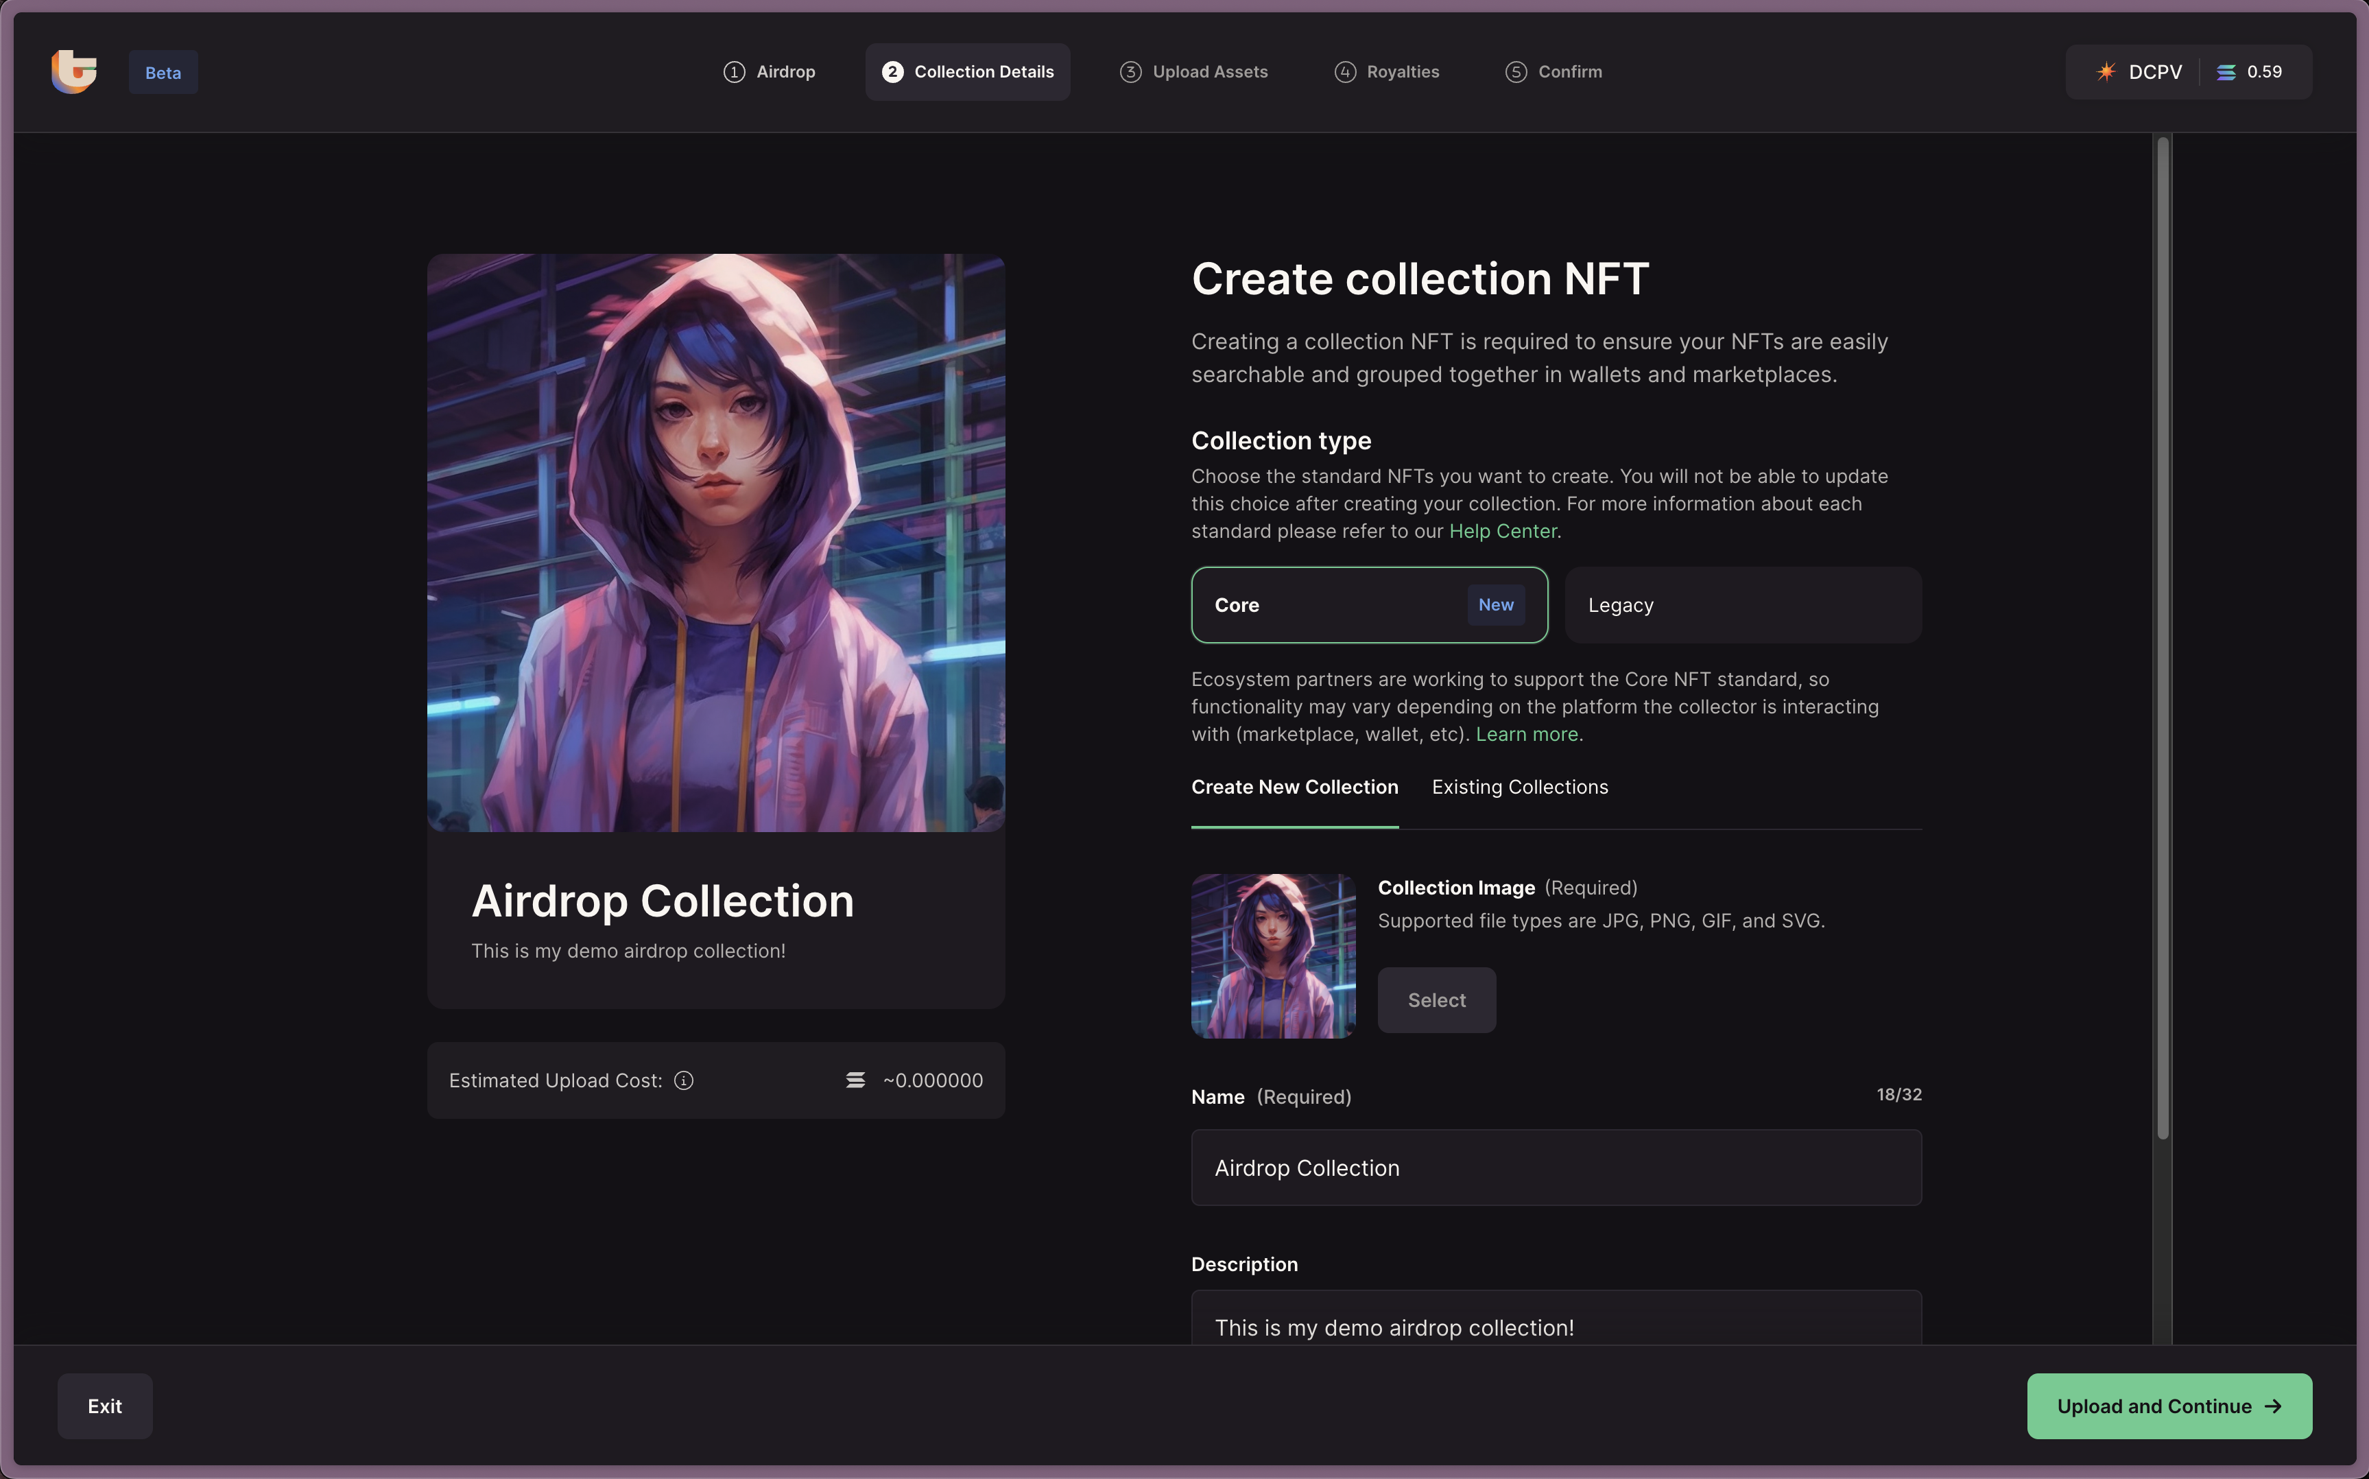Click the step 4 circle for Royalties
The height and width of the screenshot is (1479, 2369).
(x=1344, y=71)
